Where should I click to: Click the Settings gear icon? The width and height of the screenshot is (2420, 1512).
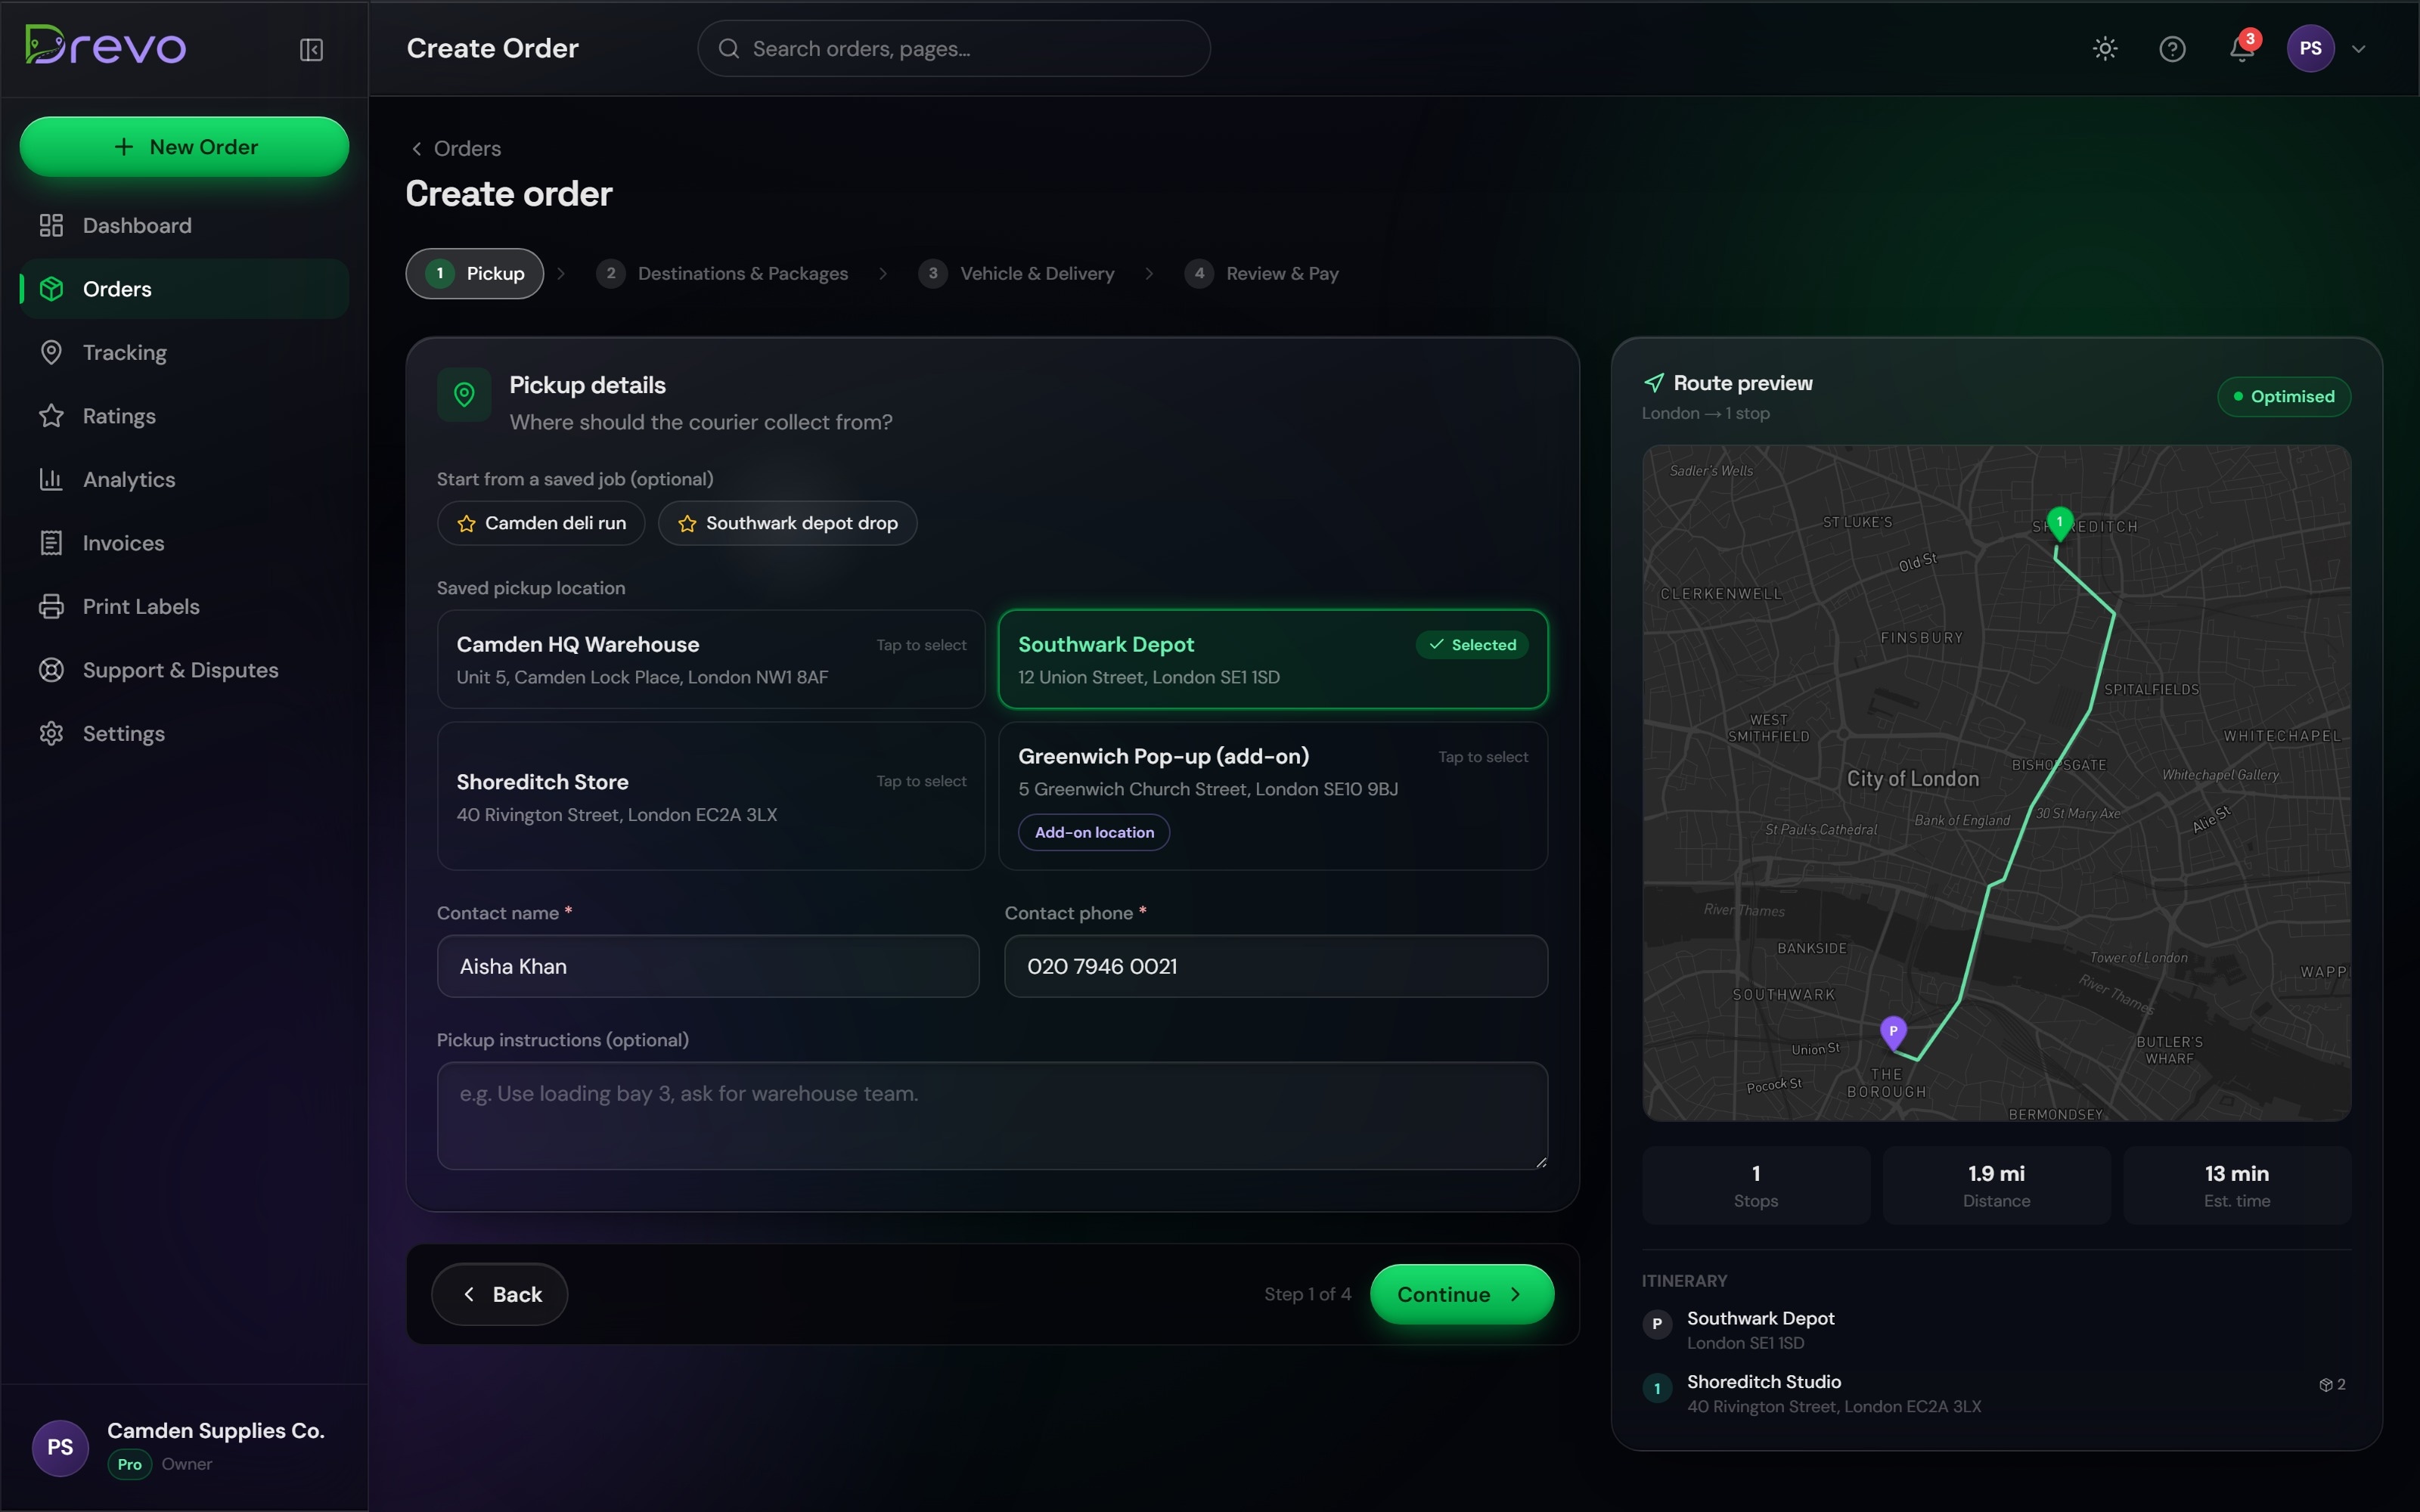pos(51,733)
